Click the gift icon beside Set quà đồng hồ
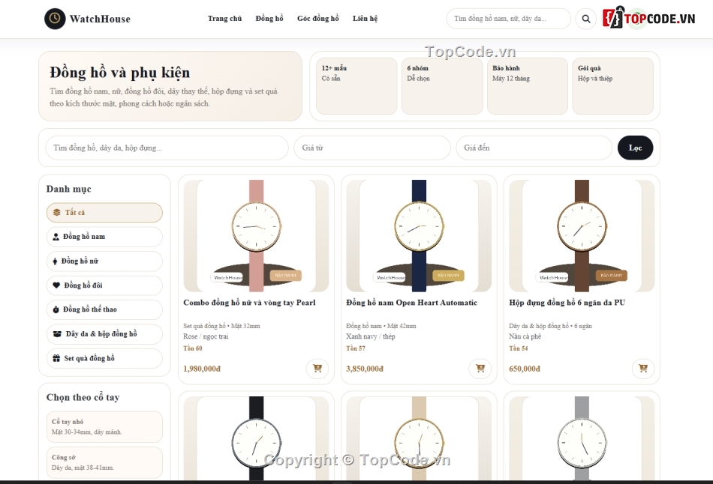 coord(56,358)
